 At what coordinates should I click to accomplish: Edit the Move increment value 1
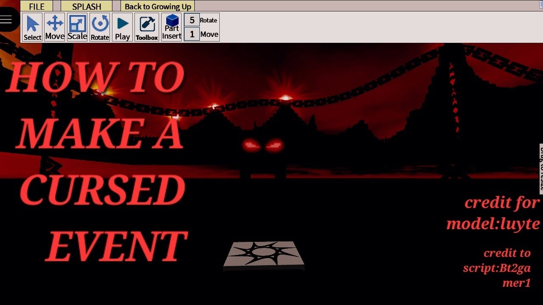click(x=192, y=34)
